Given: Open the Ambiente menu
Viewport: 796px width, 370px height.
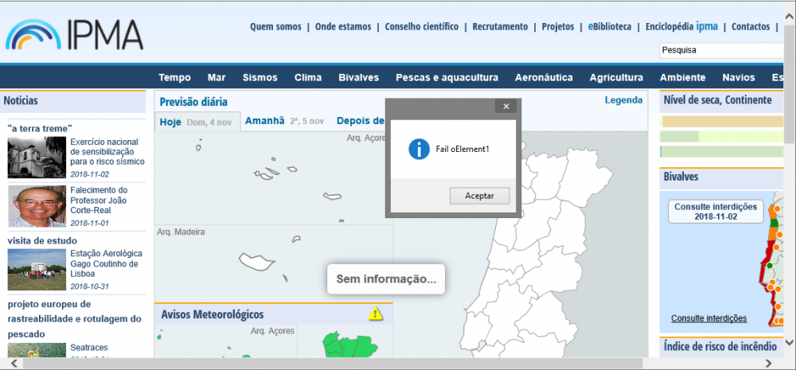Looking at the screenshot, I should [x=683, y=78].
